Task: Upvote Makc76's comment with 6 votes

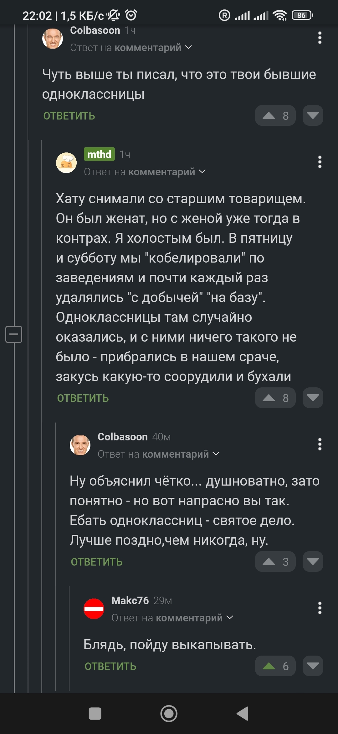Action: [x=269, y=666]
